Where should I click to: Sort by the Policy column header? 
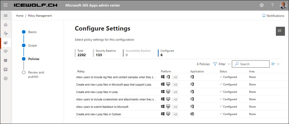click(81, 71)
